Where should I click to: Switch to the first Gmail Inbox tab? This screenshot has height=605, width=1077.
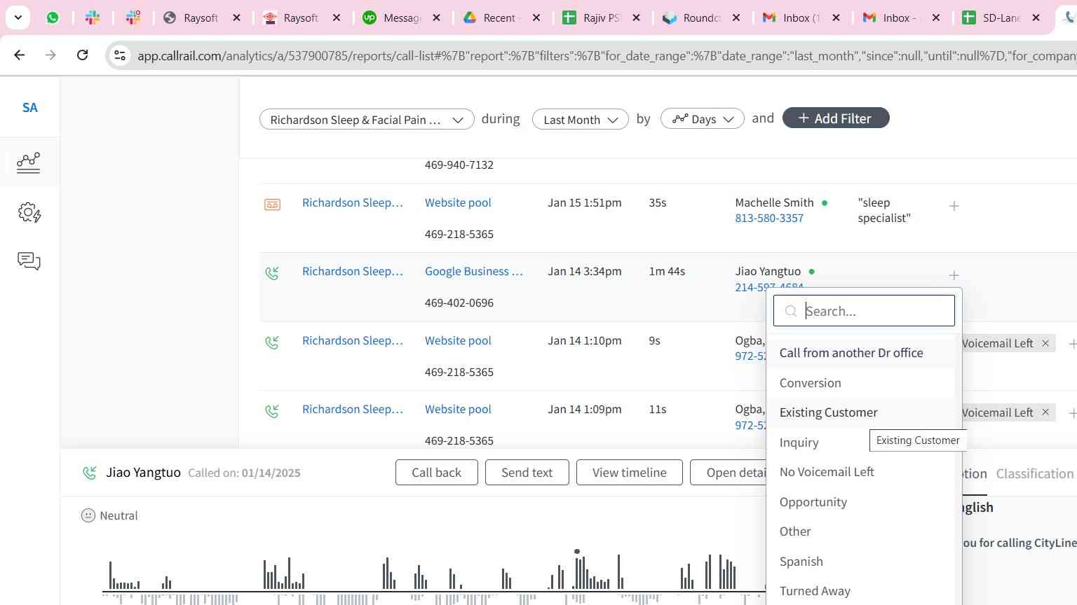(x=799, y=18)
